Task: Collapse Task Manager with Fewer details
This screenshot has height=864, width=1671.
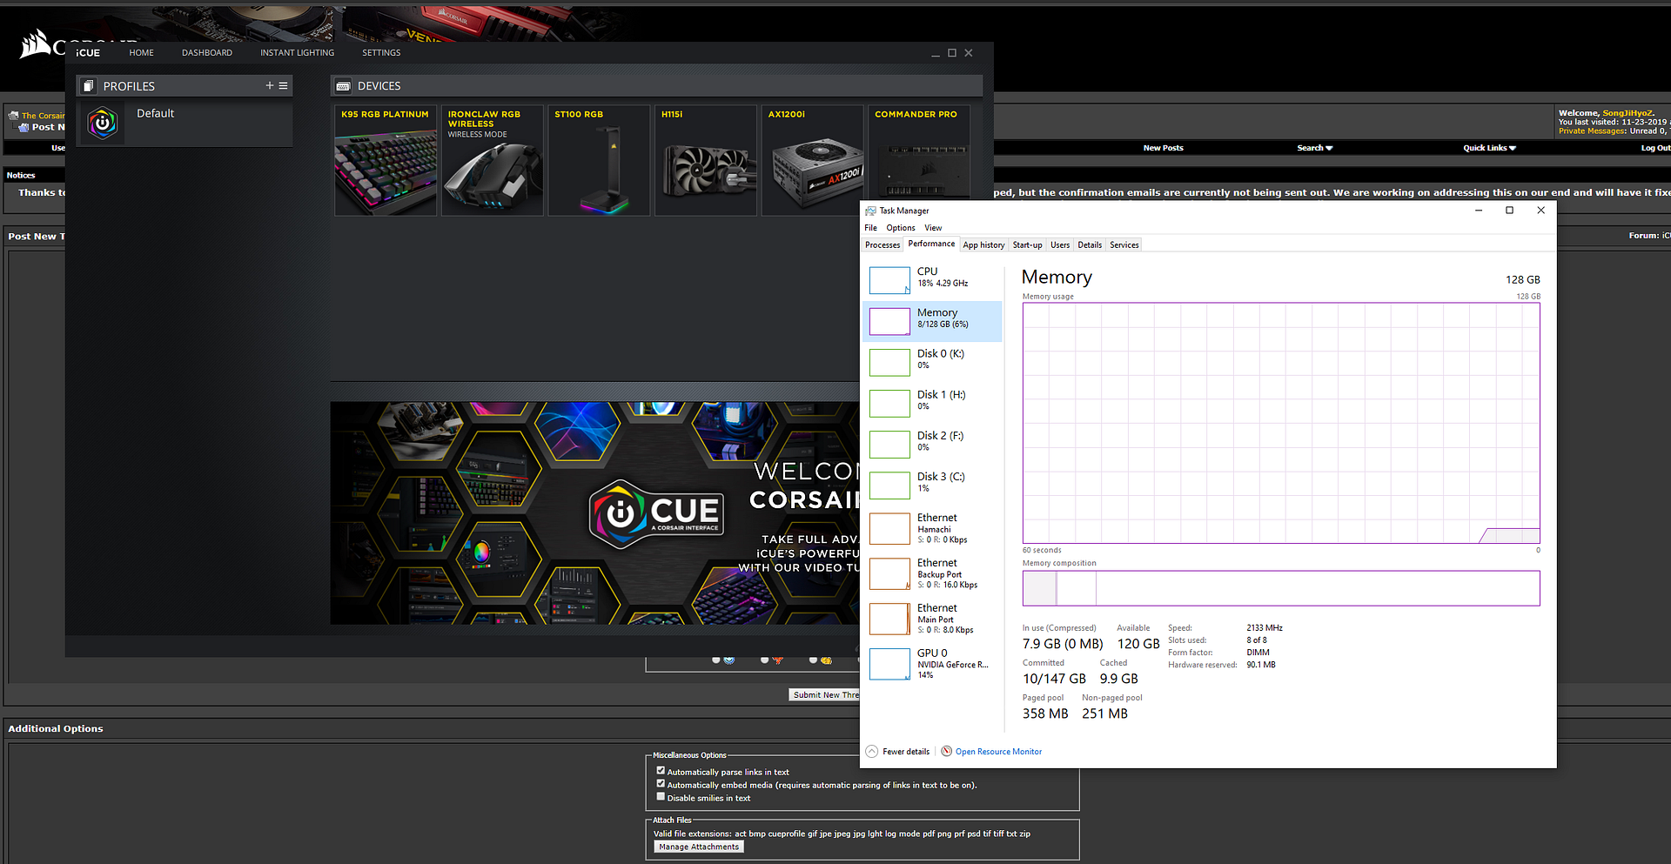Action: click(x=898, y=752)
